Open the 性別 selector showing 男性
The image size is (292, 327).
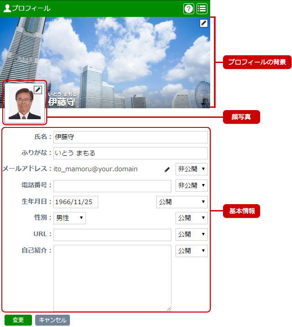69,218
